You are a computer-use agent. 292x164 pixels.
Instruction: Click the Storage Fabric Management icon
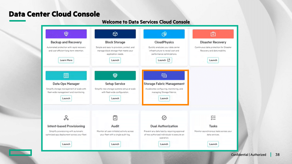(x=164, y=75)
